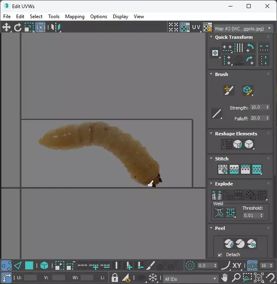Open the Select menu
The height and width of the screenshot is (284, 277).
point(36,17)
